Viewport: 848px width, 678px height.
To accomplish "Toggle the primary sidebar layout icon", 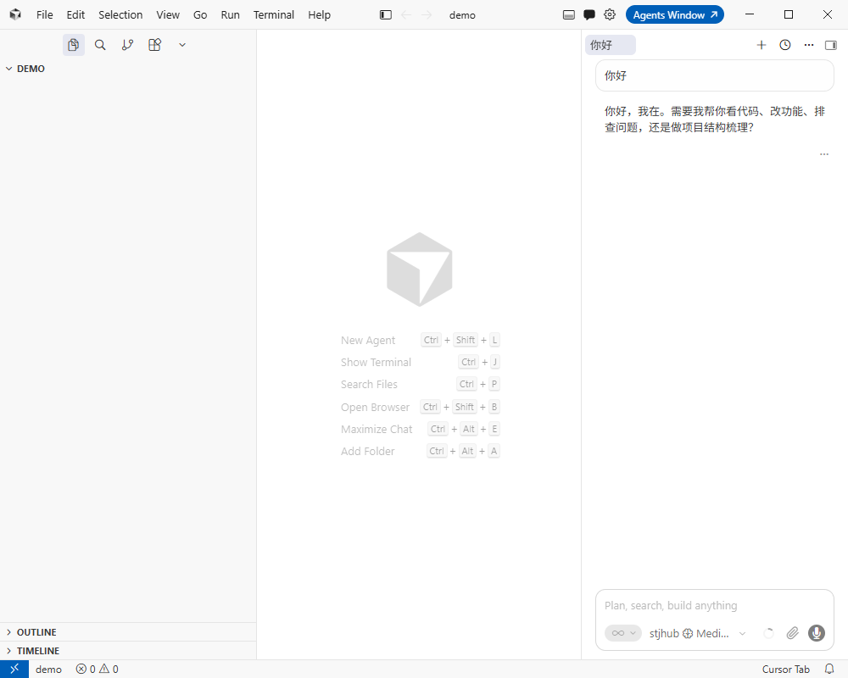I will (386, 14).
